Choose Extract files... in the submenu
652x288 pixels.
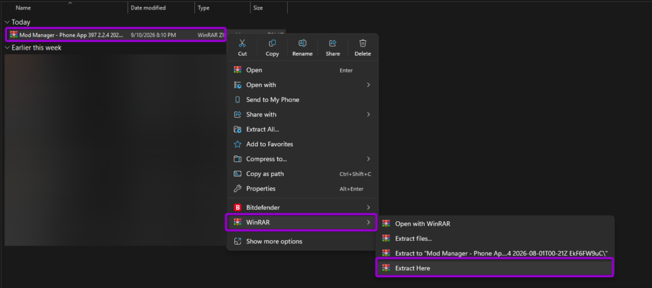(x=495, y=238)
